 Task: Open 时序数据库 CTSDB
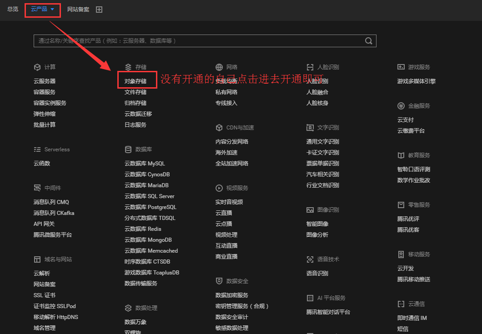point(147,261)
